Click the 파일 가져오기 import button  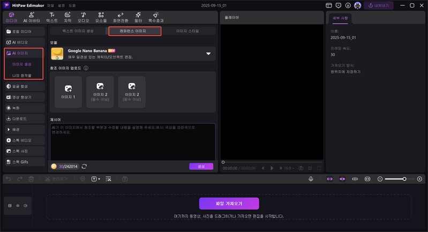click(229, 204)
